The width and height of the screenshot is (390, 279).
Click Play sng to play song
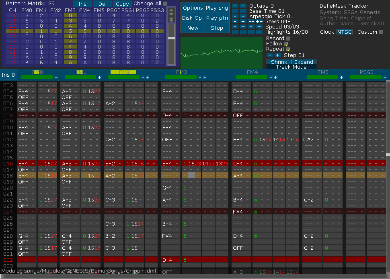tap(217, 8)
